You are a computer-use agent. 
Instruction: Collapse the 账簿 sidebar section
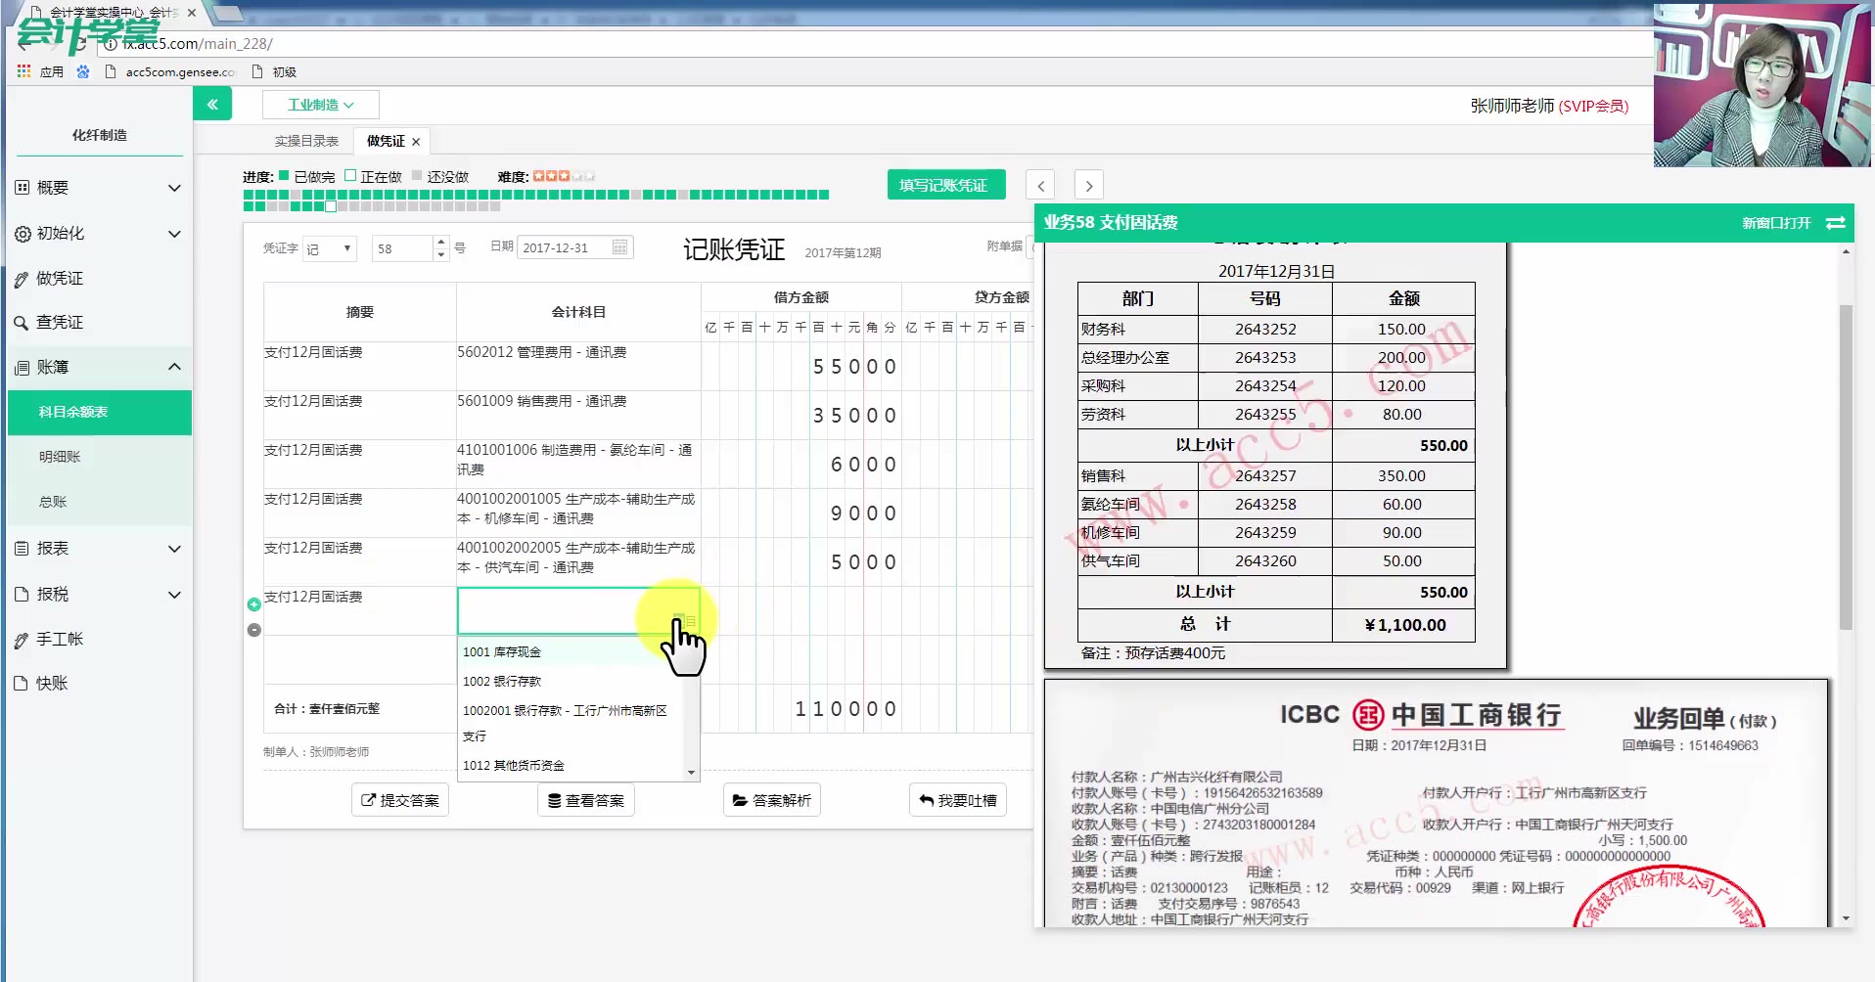pyautogui.click(x=174, y=367)
